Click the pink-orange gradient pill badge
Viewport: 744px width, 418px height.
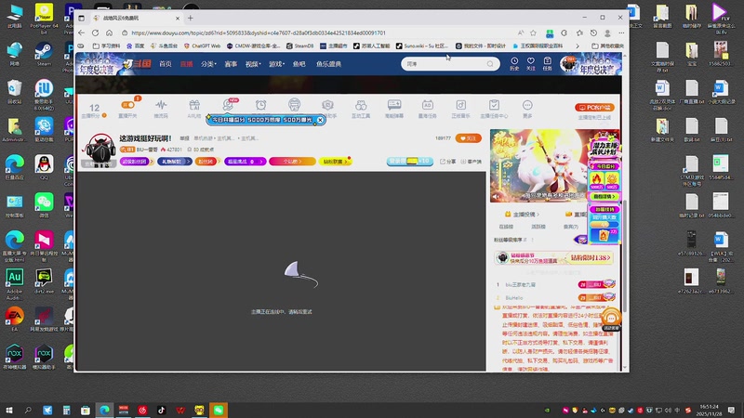pos(292,162)
